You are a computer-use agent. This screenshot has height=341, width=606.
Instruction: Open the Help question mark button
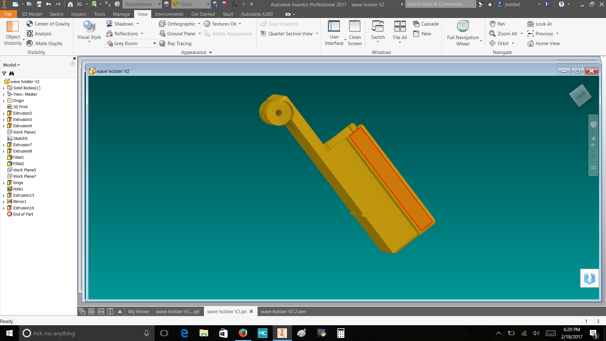tap(561, 4)
